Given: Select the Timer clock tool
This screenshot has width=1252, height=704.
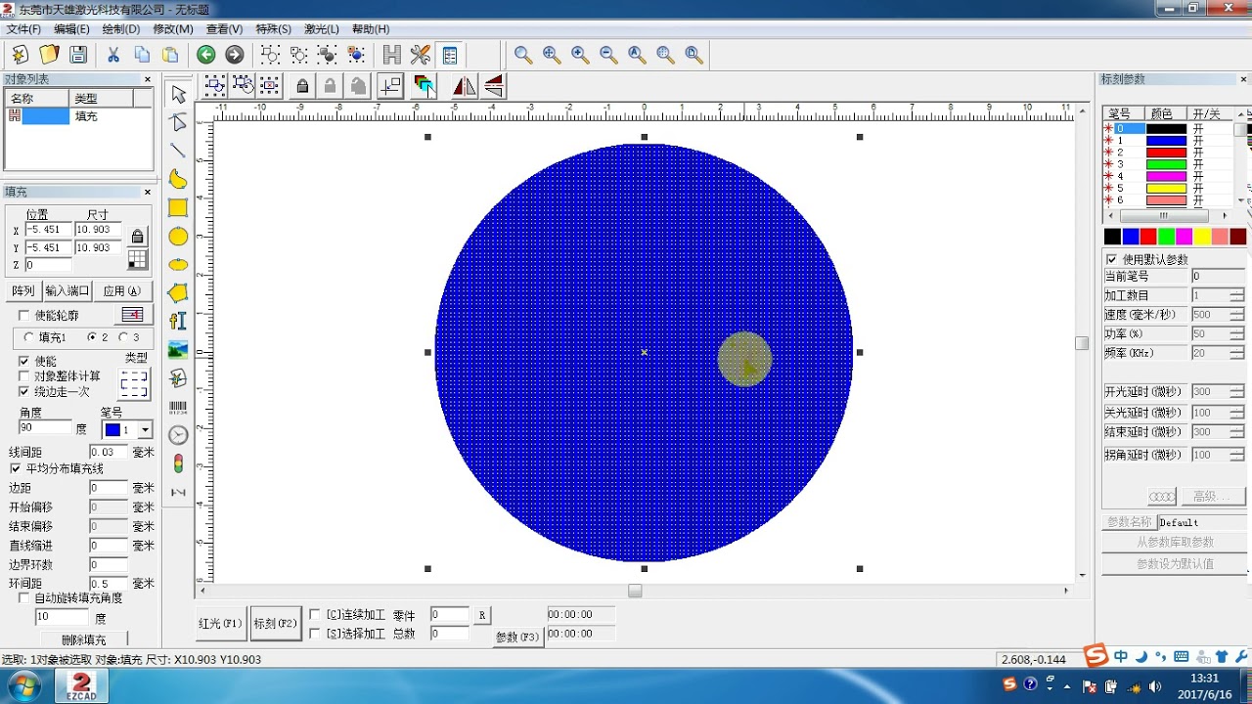Looking at the screenshot, I should (x=178, y=435).
